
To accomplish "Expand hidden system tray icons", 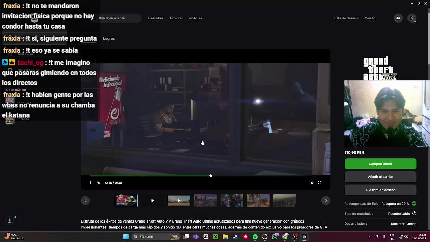I will [x=370, y=237].
